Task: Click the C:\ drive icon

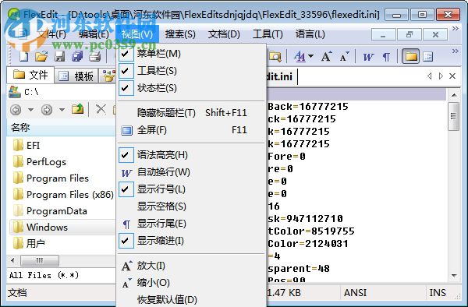Action: (x=14, y=92)
